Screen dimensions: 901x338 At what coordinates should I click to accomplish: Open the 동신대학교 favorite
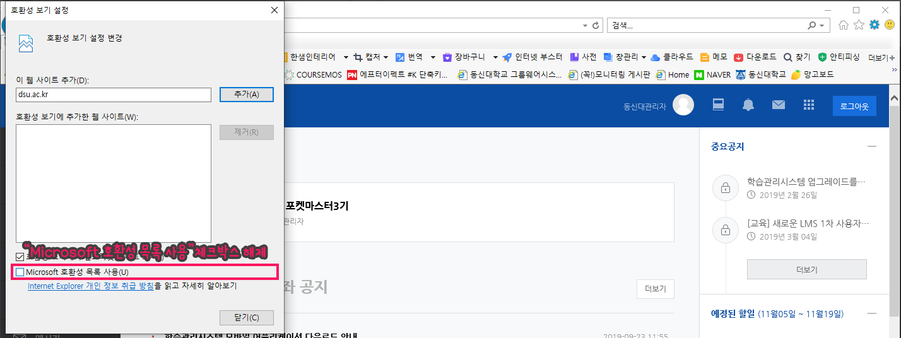761,74
